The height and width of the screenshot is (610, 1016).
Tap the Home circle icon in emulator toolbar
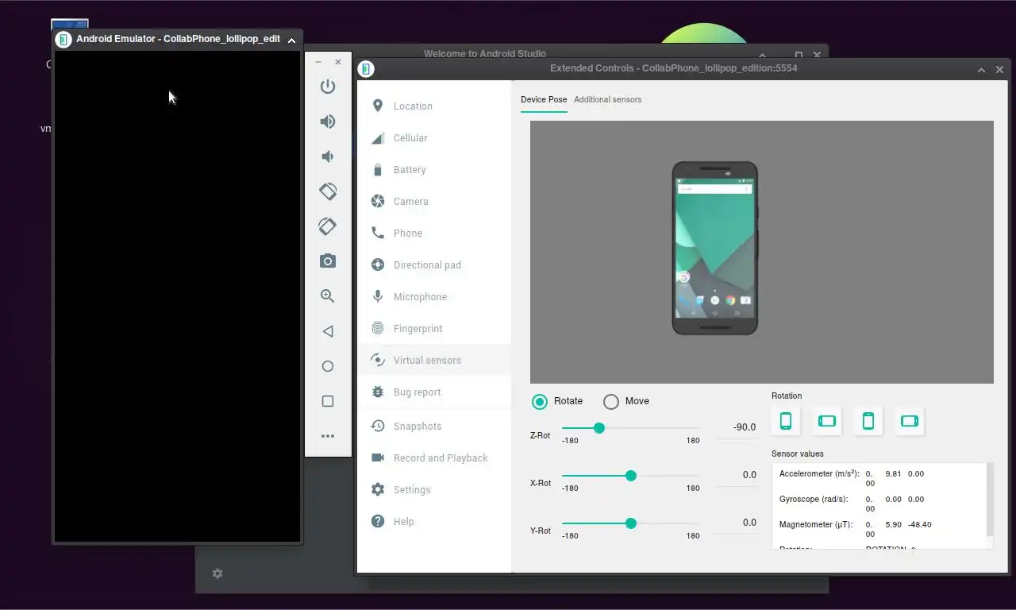[328, 366]
